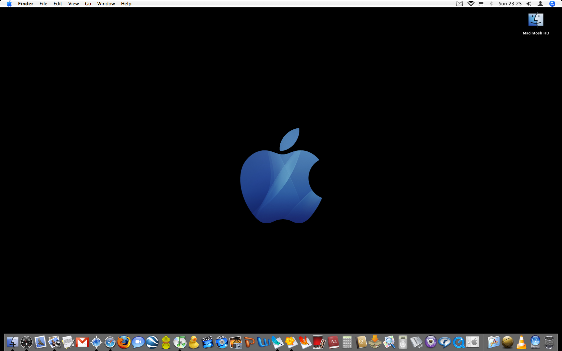
Task: Open Safari compass icon in Dock
Action: 110,342
